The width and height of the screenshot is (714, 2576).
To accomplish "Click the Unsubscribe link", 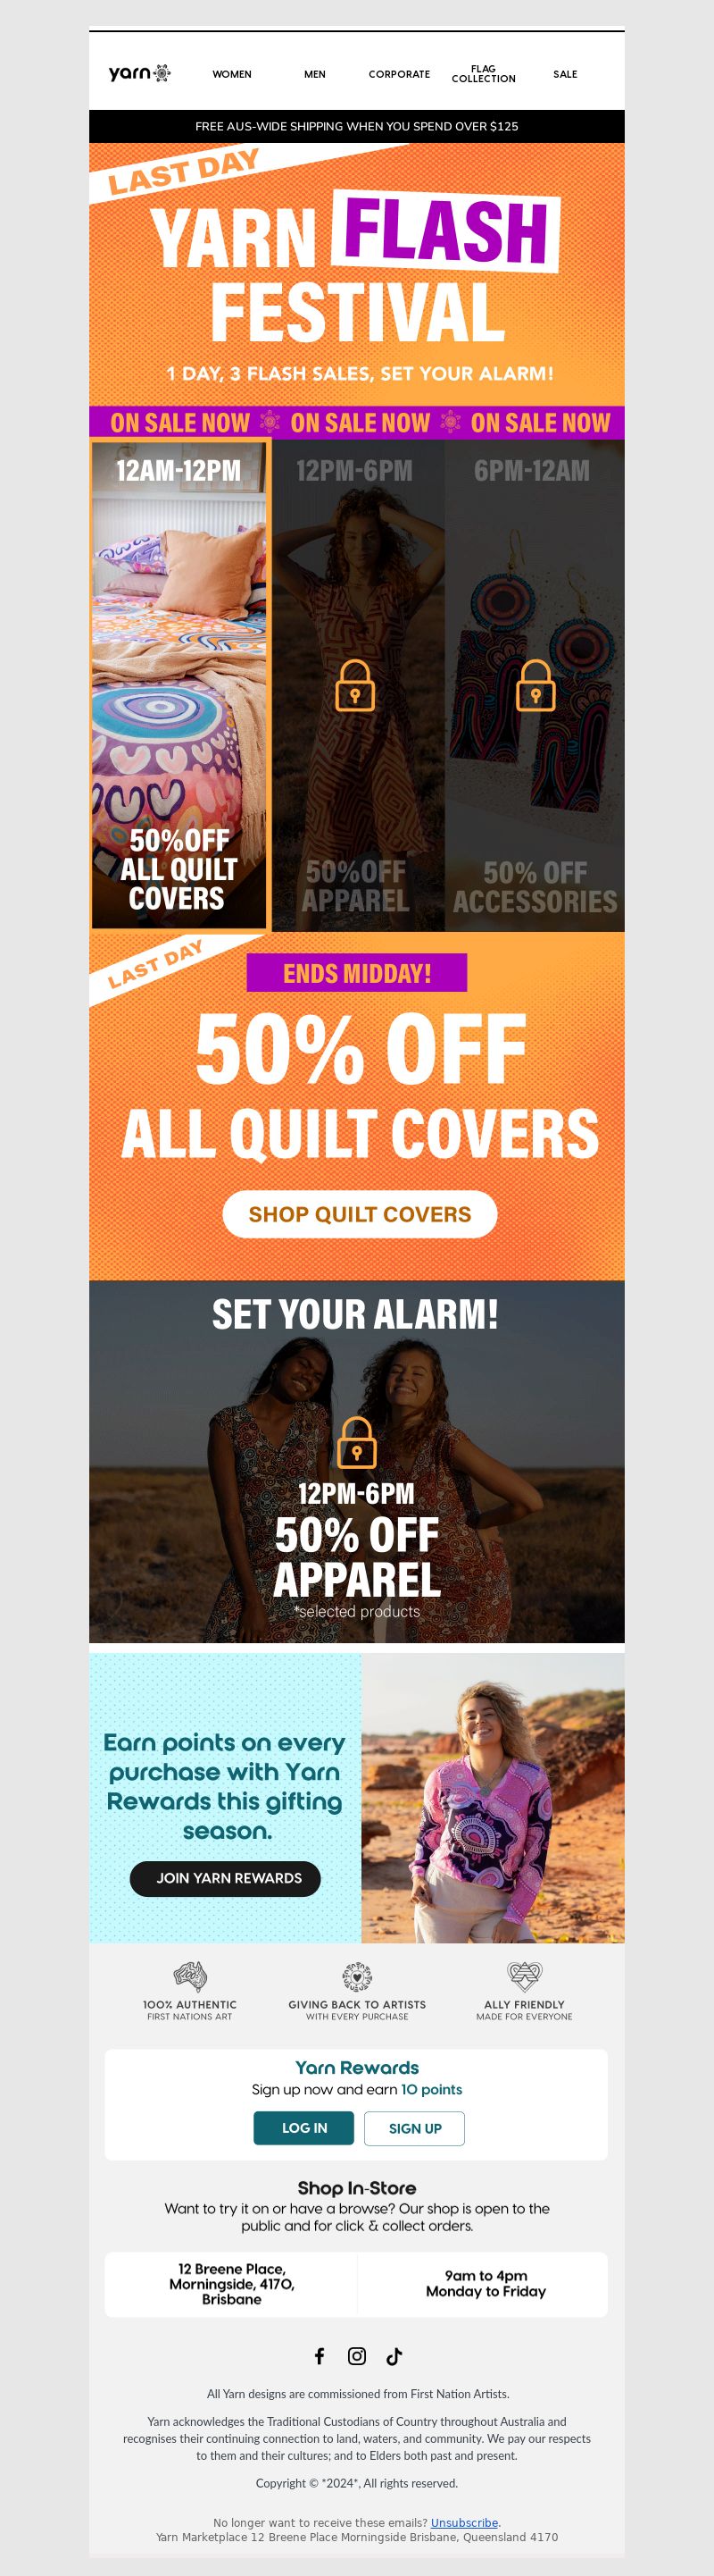I will point(464,2522).
